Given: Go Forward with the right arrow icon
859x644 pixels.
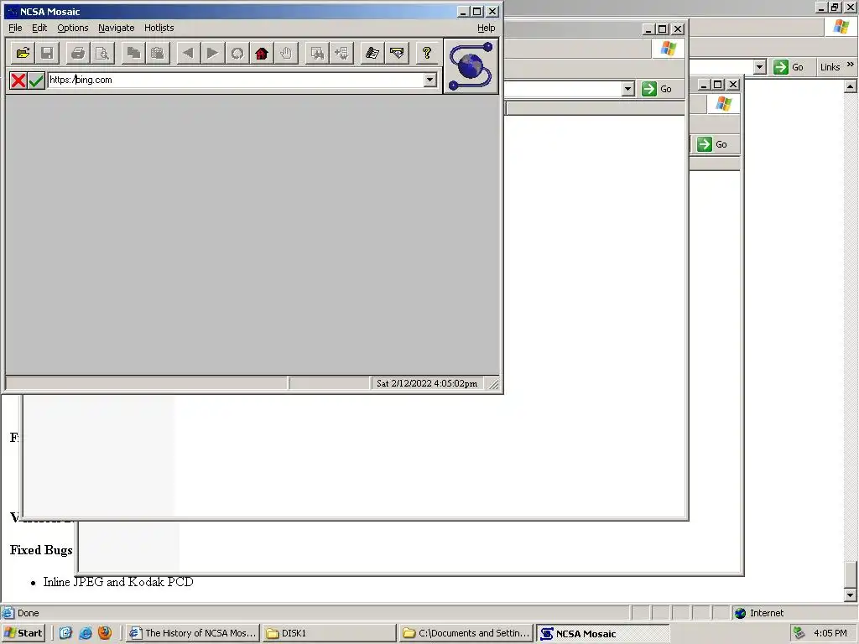Looking at the screenshot, I should pos(212,53).
